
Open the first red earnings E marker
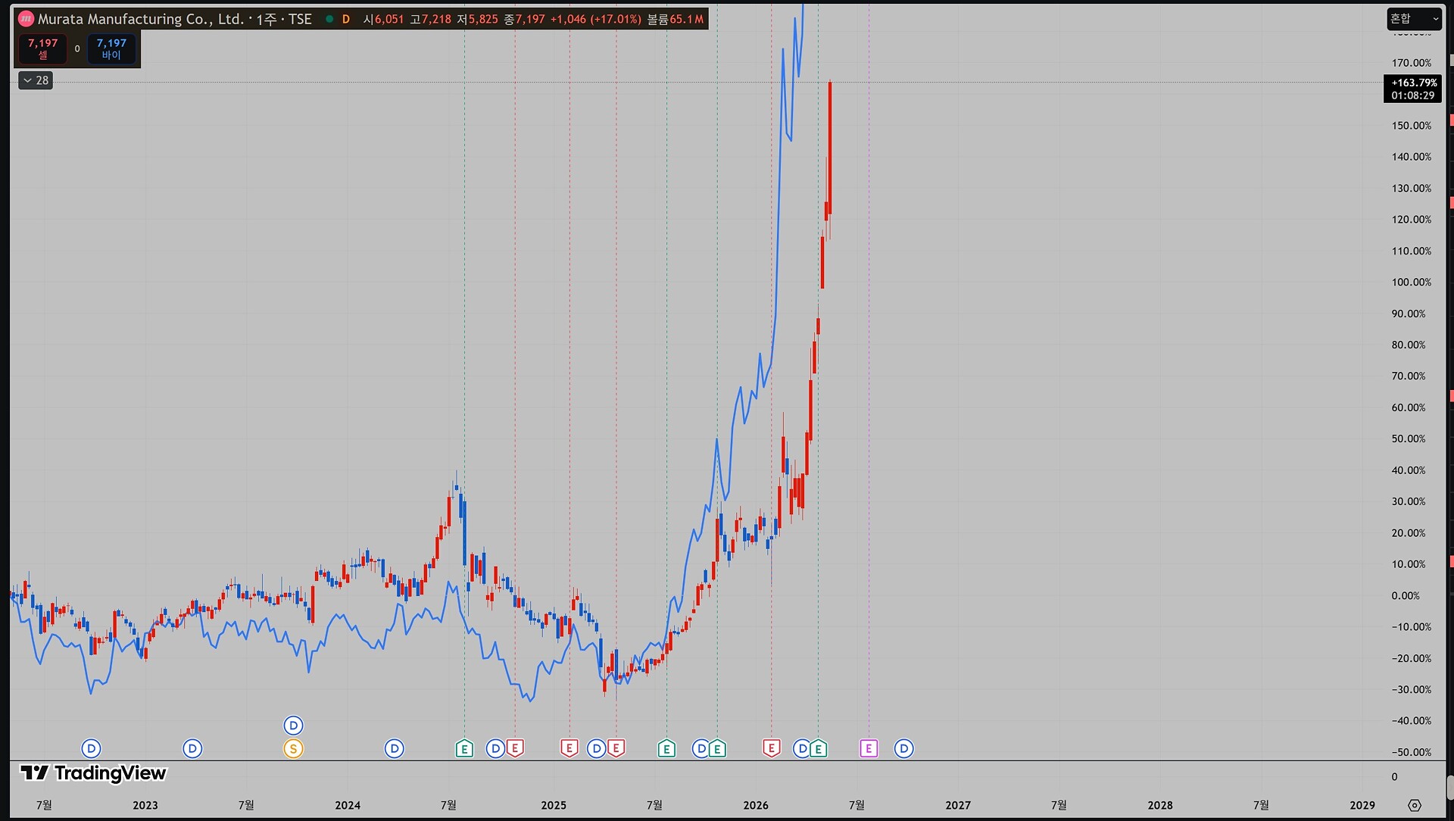point(515,749)
